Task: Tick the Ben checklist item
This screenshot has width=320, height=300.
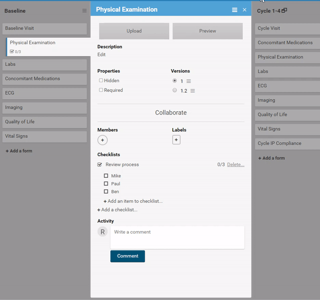Action: click(106, 191)
